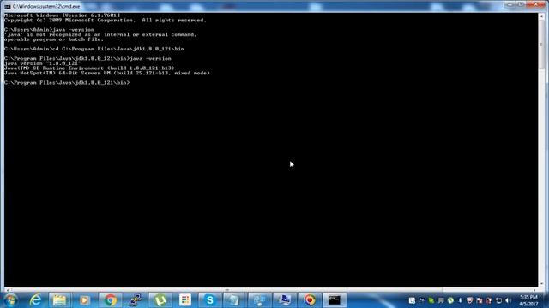Click the 'Java HotSpot(TM) 64-Bit Server VM' line
Screen dimensions: 549x308
coord(107,73)
